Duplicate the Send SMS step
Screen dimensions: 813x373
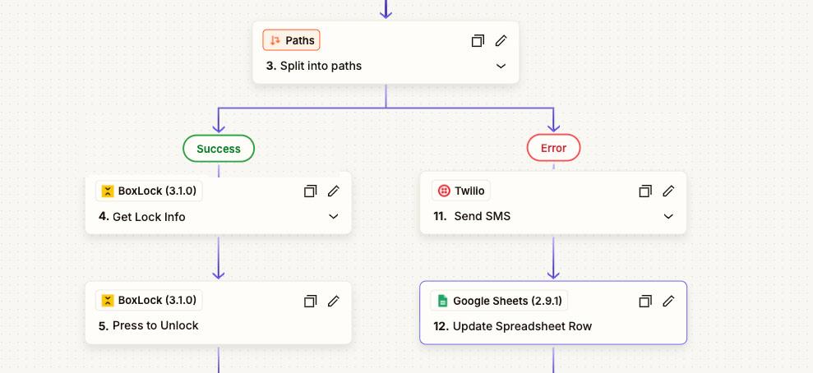[645, 191]
